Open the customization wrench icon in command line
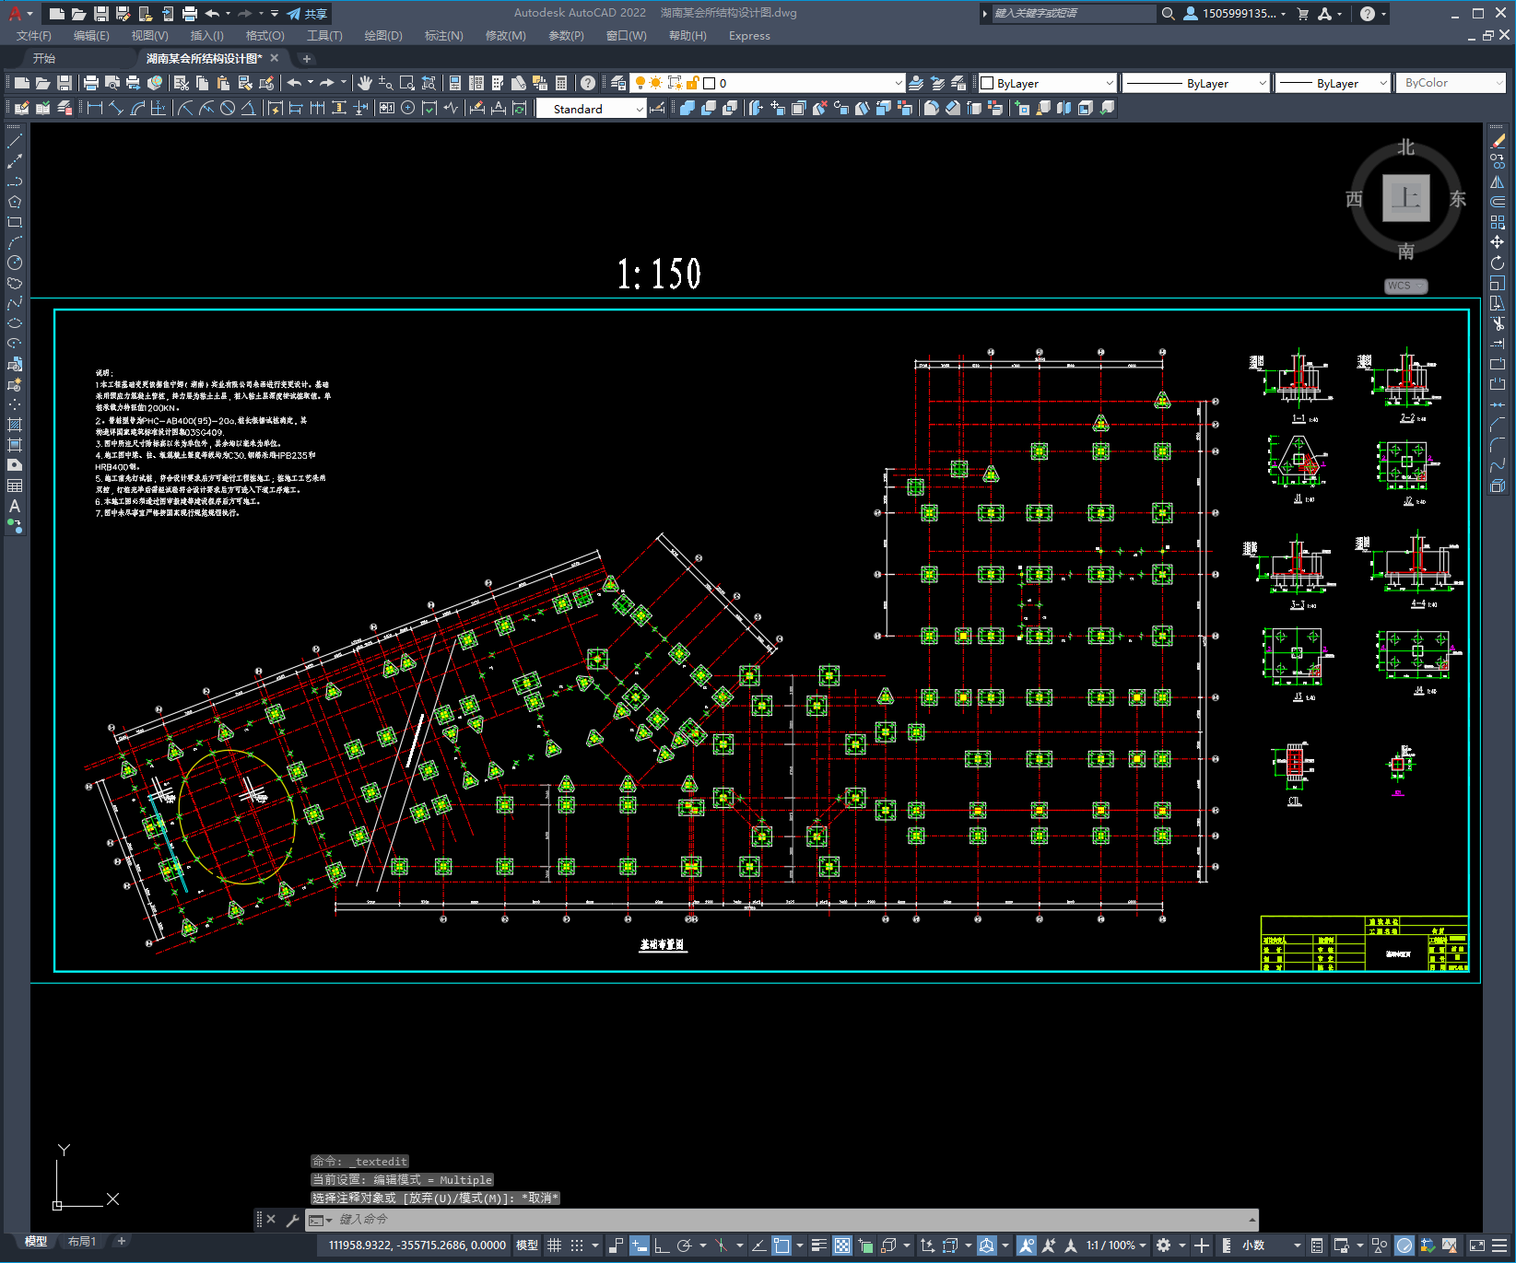 click(293, 1220)
